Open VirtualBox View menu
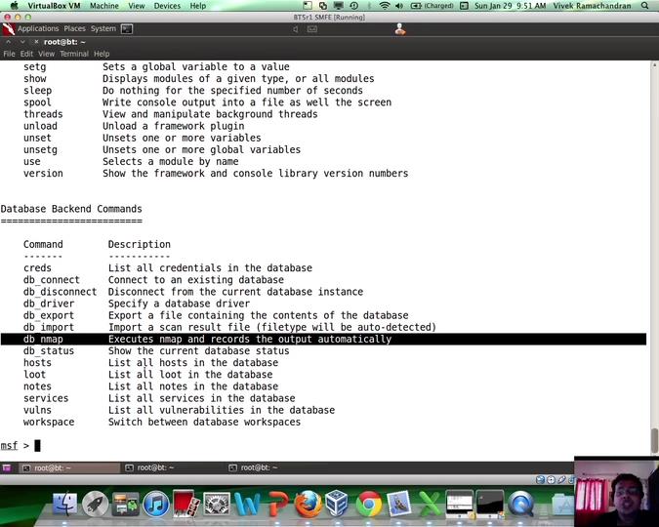The image size is (659, 527). (136, 6)
